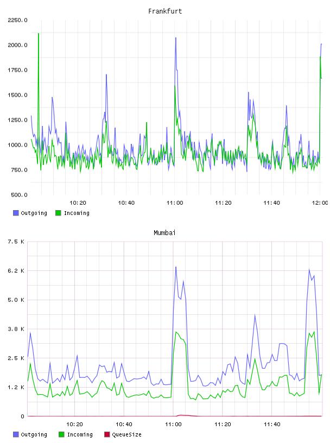Click the 1250.0 y-axis label in Frankfurt chart
Image resolution: width=330 pixels, height=443 pixels.
coord(17,120)
